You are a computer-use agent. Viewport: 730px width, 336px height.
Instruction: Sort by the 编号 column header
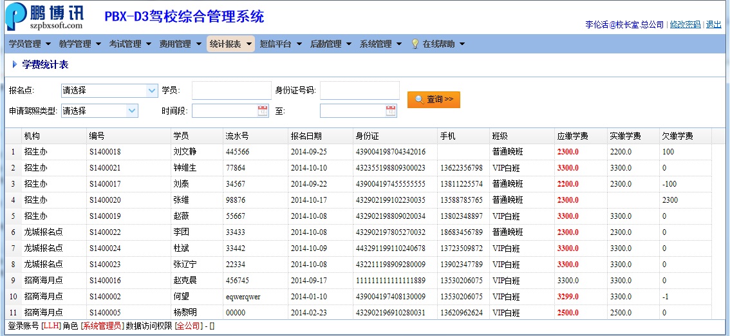pyautogui.click(x=129, y=136)
